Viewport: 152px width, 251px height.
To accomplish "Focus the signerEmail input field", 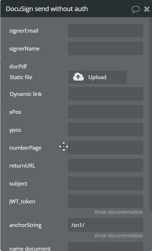I will [x=106, y=30].
